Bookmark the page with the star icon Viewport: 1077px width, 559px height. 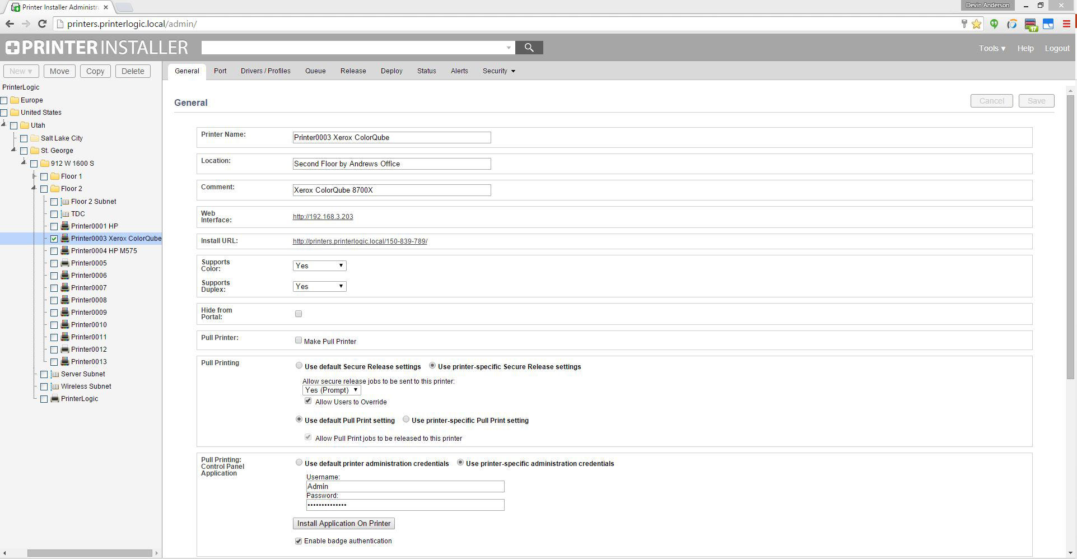[976, 24]
